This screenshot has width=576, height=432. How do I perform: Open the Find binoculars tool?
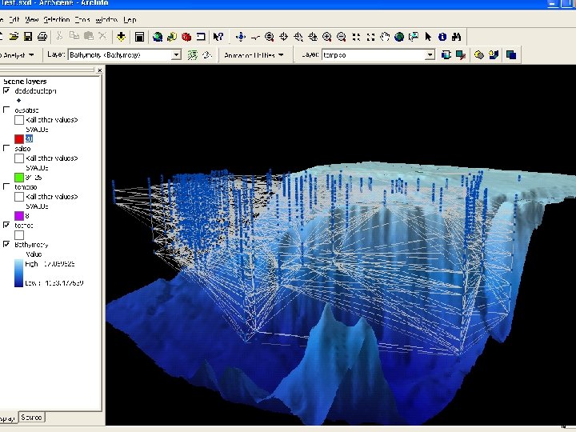click(457, 36)
